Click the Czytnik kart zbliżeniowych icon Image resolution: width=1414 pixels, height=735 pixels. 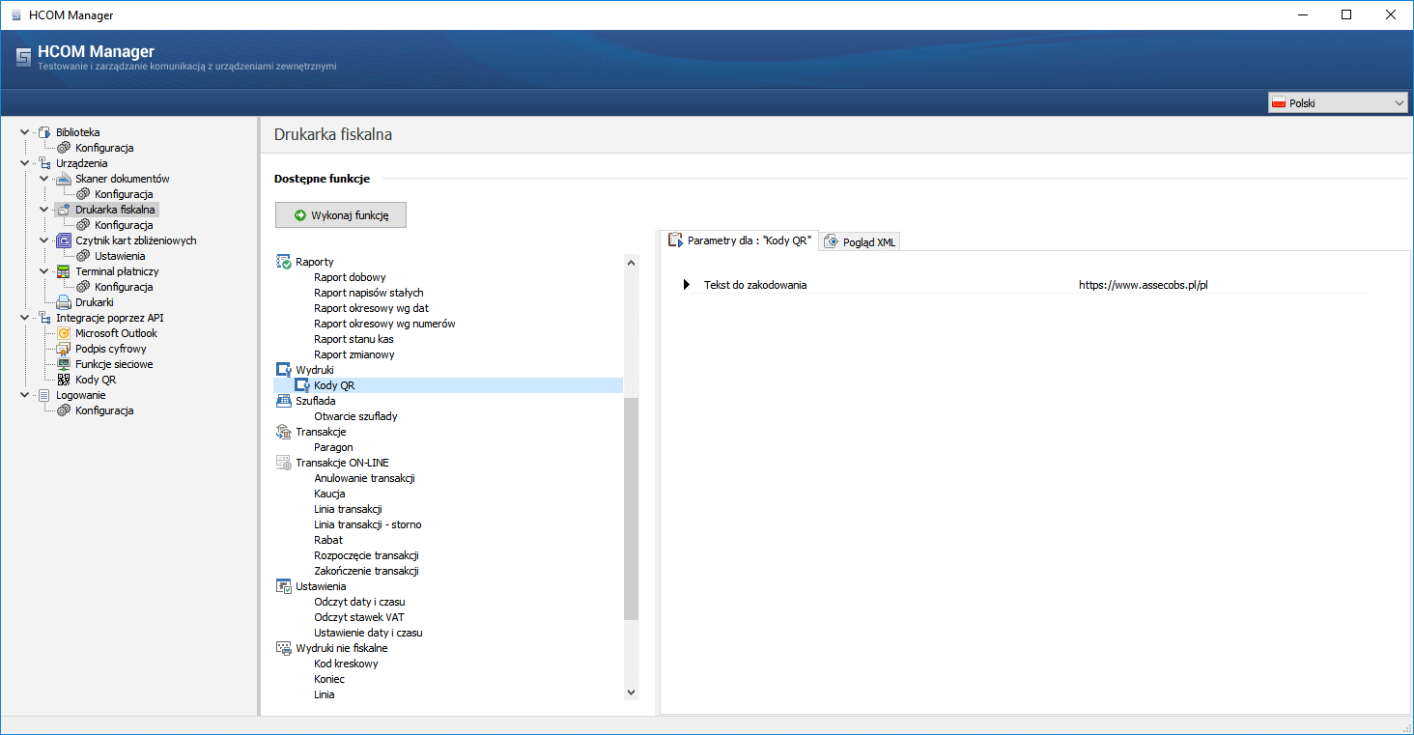click(64, 240)
